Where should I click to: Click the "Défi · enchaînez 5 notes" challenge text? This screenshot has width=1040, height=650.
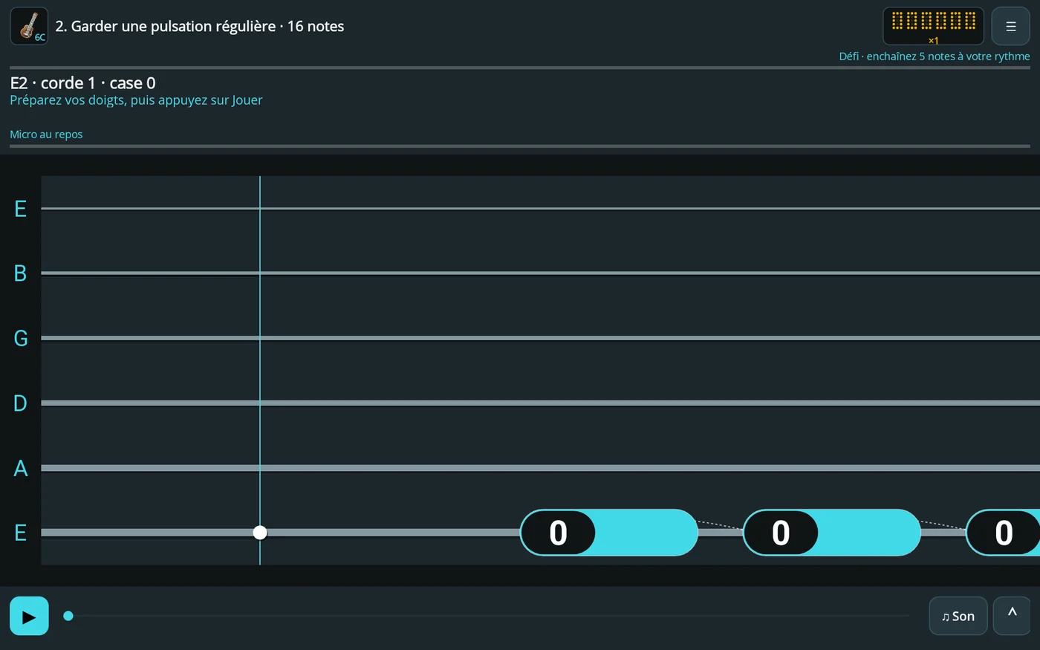pyautogui.click(x=935, y=56)
